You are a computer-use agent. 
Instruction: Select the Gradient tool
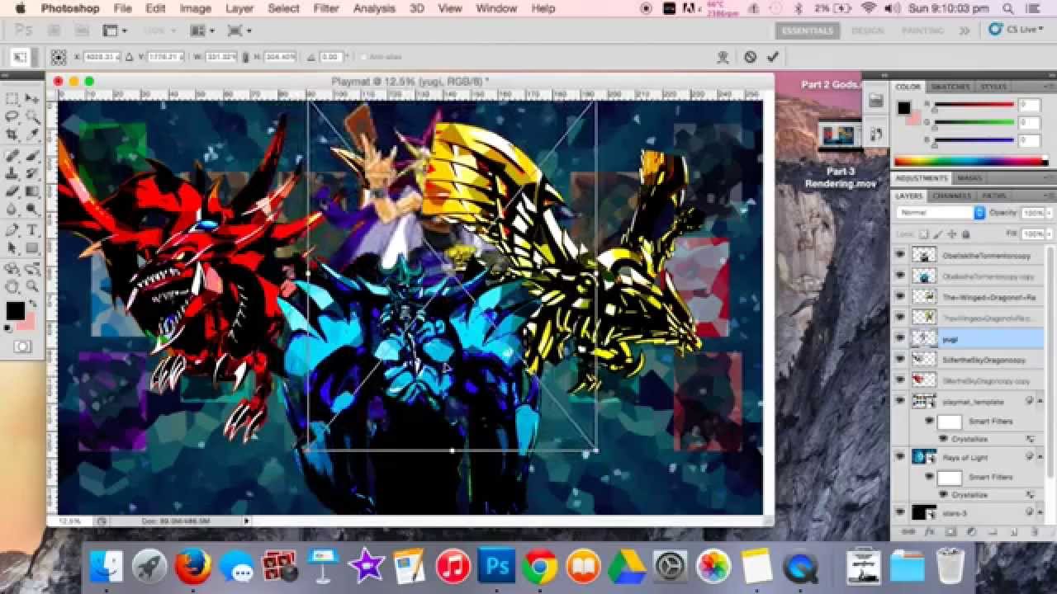click(32, 192)
